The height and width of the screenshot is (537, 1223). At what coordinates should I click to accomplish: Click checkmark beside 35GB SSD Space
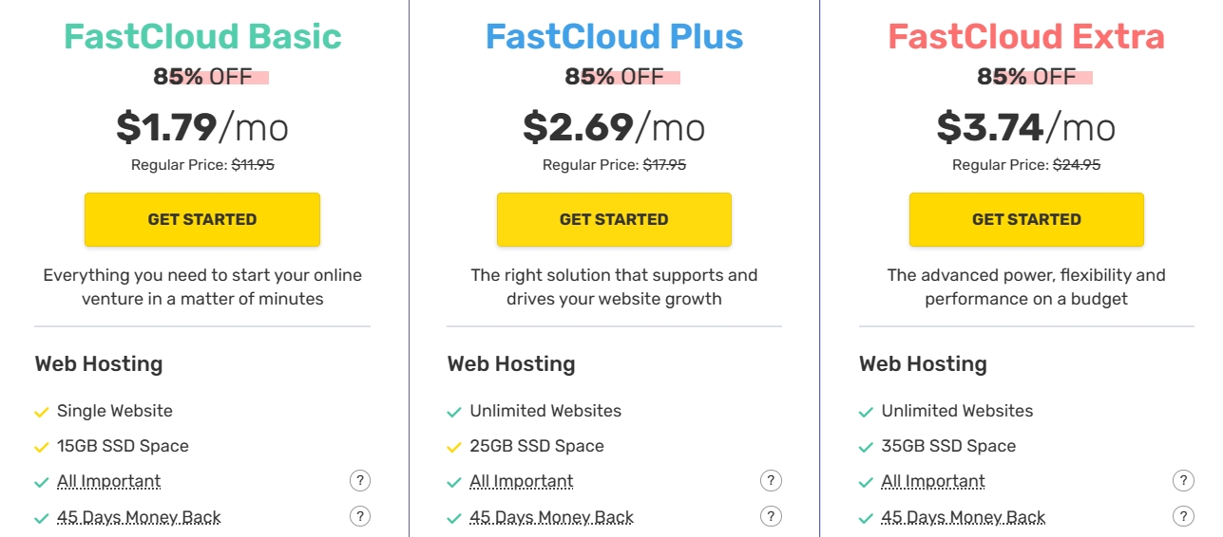click(x=866, y=447)
